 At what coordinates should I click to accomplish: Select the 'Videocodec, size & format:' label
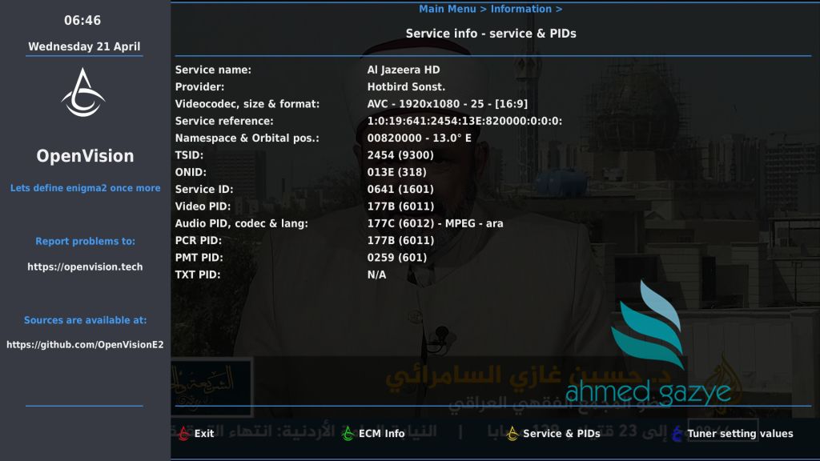coord(247,104)
